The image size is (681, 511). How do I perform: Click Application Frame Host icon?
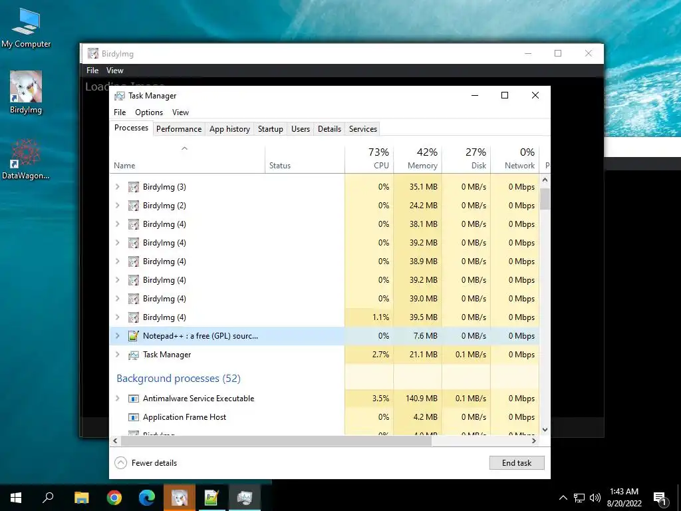coord(133,417)
